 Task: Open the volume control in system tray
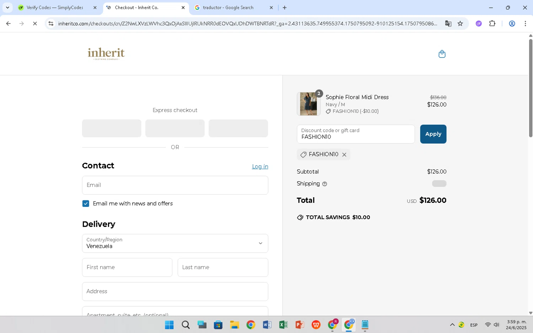click(x=496, y=325)
